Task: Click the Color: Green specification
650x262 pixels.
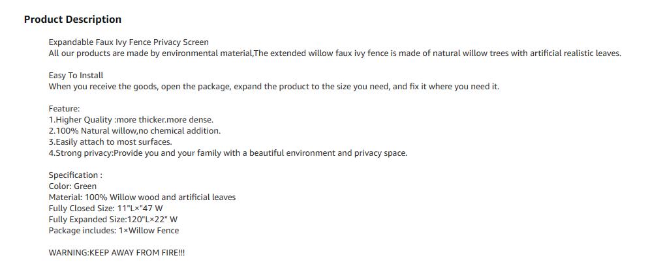Action: point(72,186)
